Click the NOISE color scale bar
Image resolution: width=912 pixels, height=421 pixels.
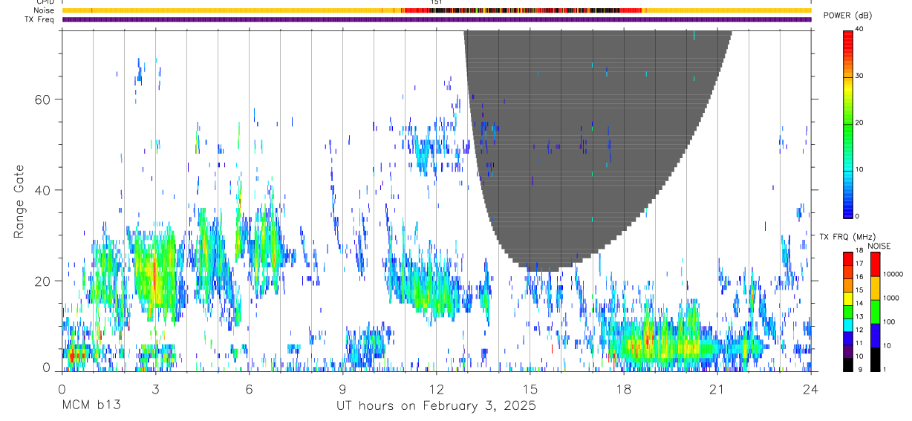tap(875, 311)
